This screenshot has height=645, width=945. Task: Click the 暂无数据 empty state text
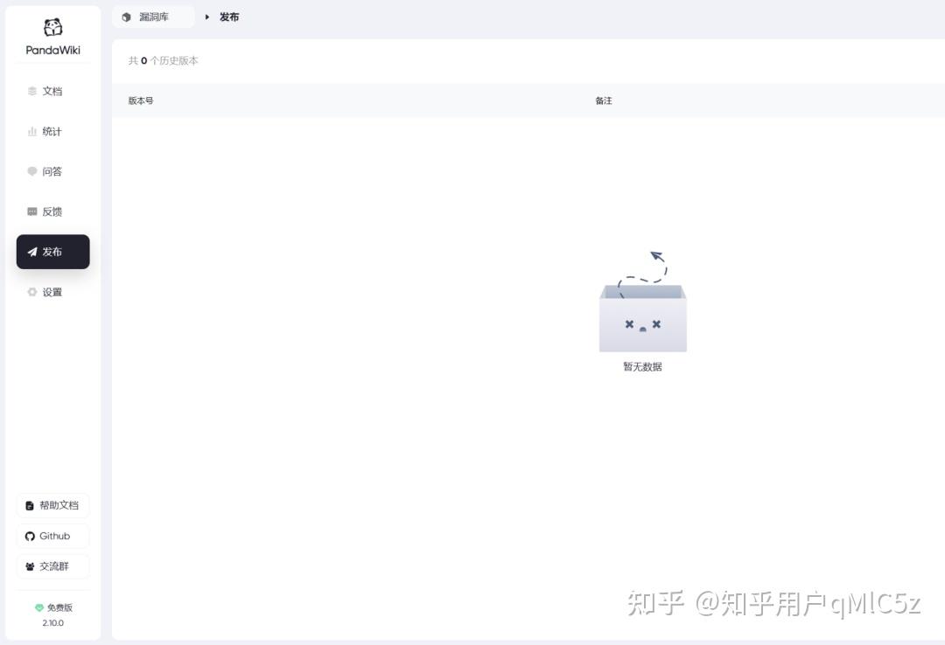(x=643, y=367)
